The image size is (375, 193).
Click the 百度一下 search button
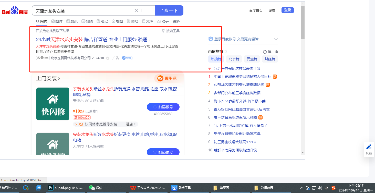click(x=169, y=10)
